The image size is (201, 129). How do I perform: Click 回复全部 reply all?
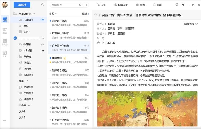point(121,5)
